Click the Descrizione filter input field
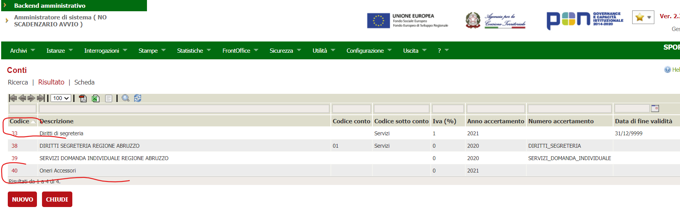This screenshot has height=214, width=680. point(184,109)
